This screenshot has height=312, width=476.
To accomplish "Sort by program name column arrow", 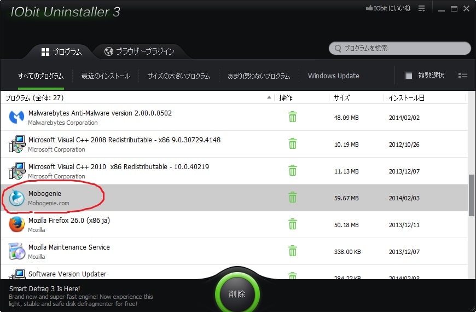I will [269, 97].
